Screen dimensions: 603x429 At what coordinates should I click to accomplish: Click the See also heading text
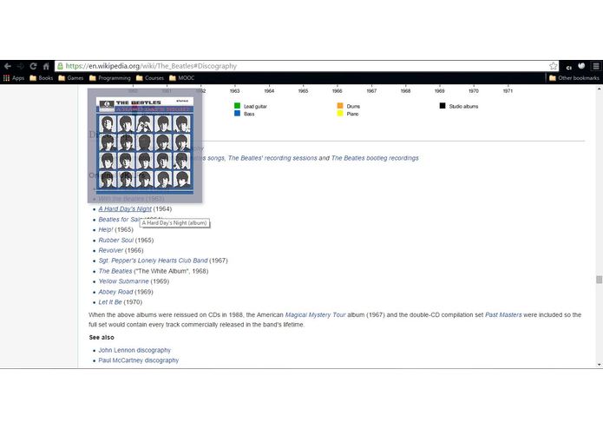click(102, 338)
